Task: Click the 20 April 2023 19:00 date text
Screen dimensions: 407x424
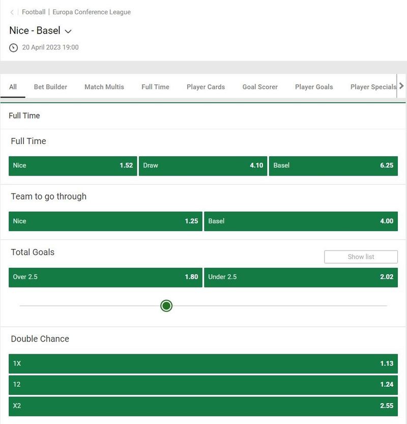Action: pos(50,47)
